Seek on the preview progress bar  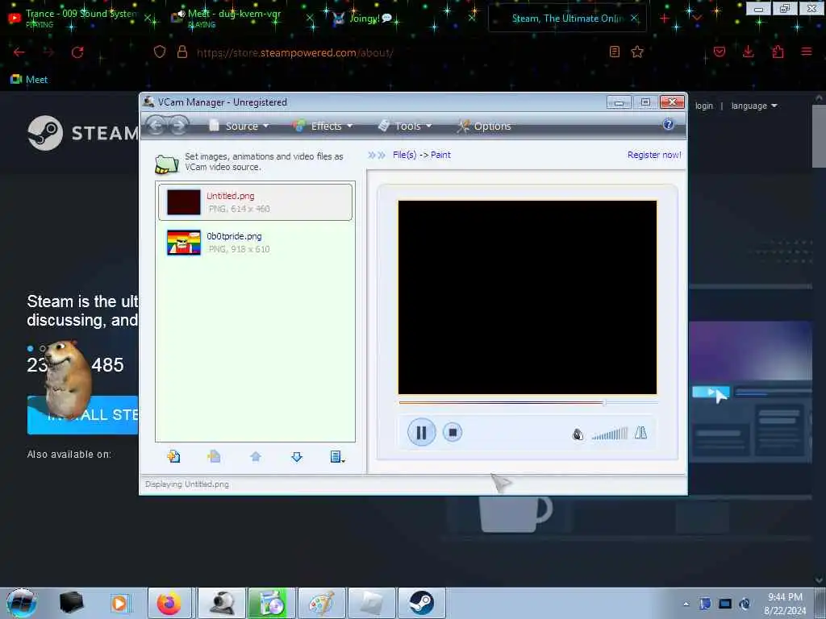point(528,403)
